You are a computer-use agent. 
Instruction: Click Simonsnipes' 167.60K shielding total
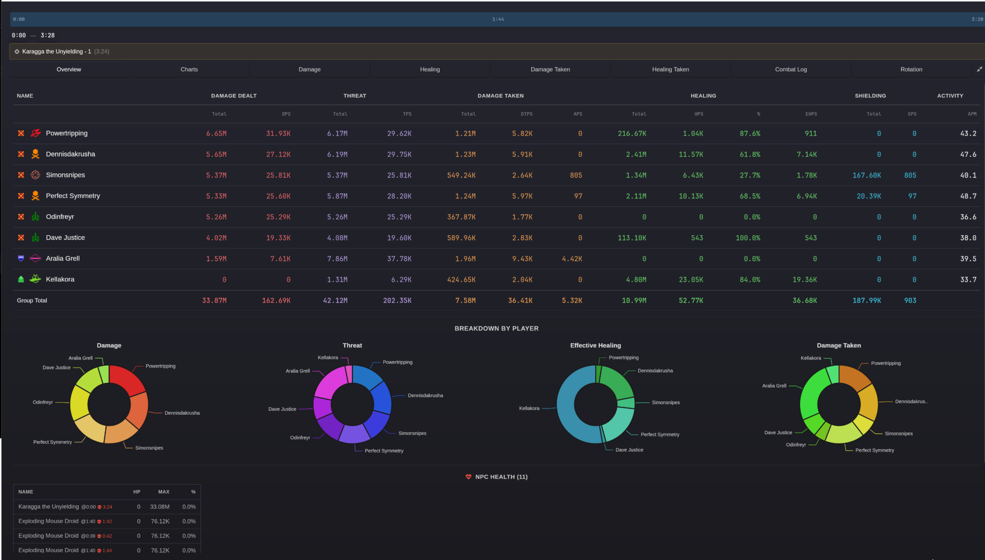coord(867,175)
